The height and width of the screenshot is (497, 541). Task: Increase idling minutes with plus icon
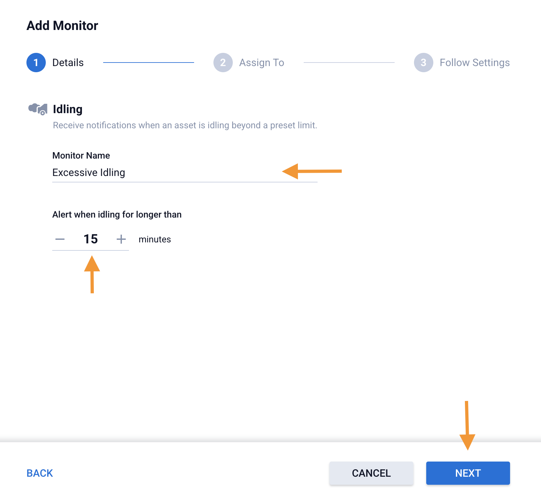(121, 239)
